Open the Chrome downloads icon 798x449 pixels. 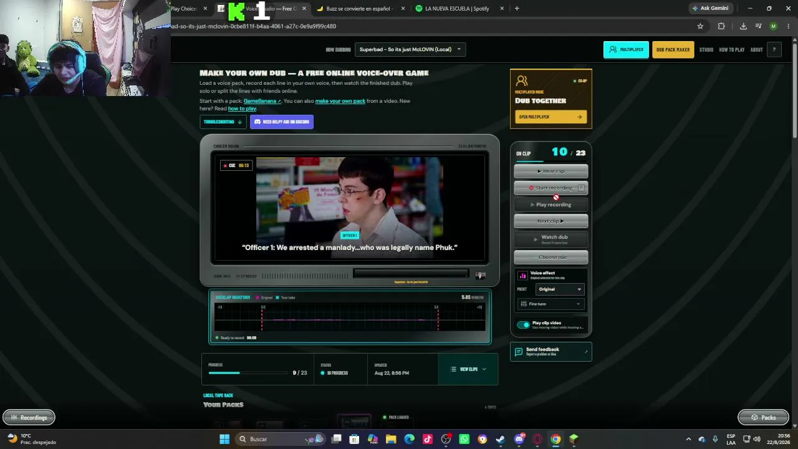pyautogui.click(x=743, y=26)
